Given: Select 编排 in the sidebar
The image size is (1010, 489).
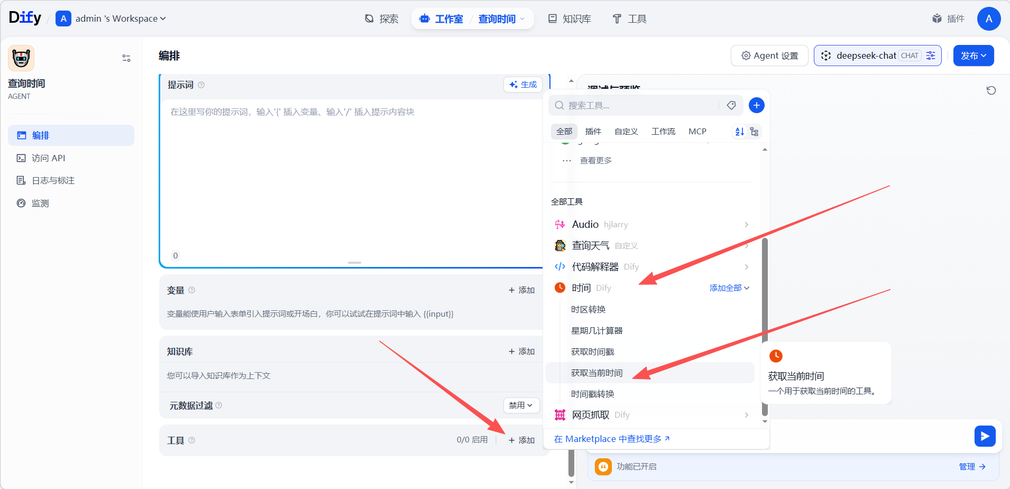Looking at the screenshot, I should [71, 135].
